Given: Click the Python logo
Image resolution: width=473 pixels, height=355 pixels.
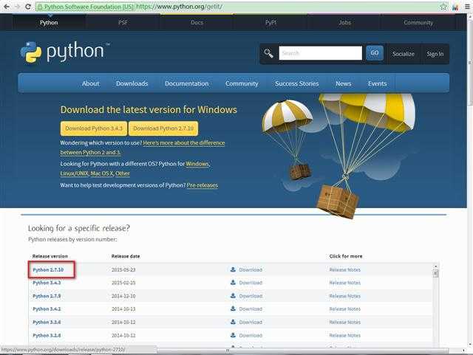Looking at the screenshot, I should click(64, 52).
